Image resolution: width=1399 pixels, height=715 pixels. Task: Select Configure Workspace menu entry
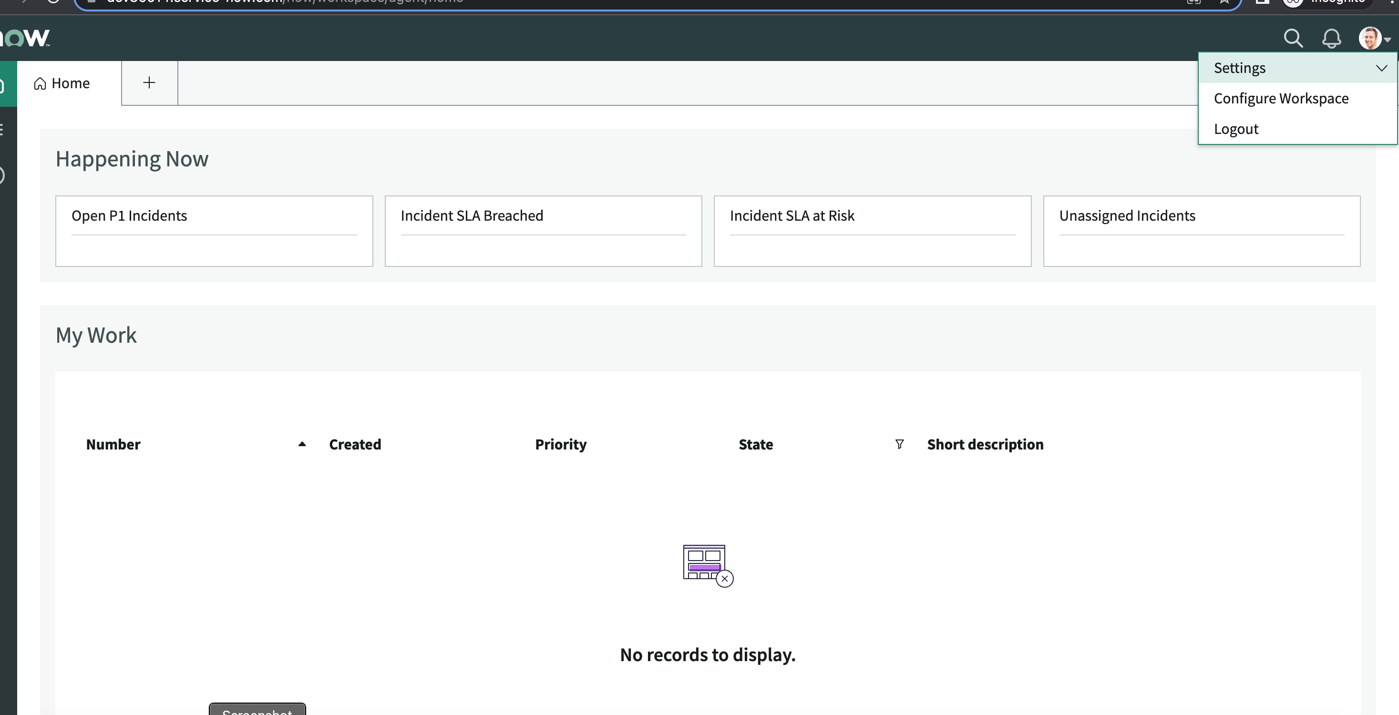click(1281, 99)
